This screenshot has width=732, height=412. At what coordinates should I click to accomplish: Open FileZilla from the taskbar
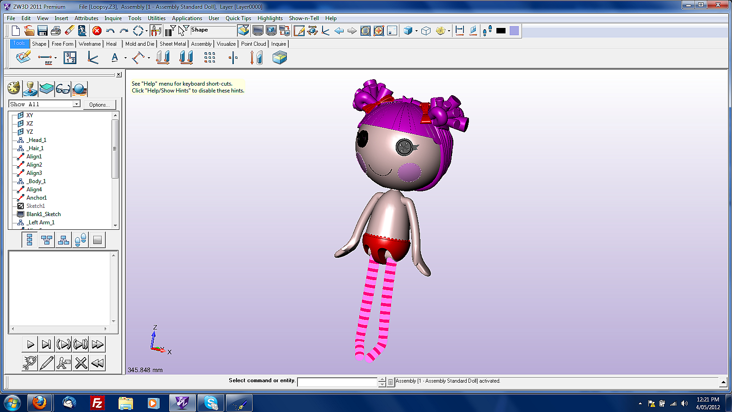(97, 403)
